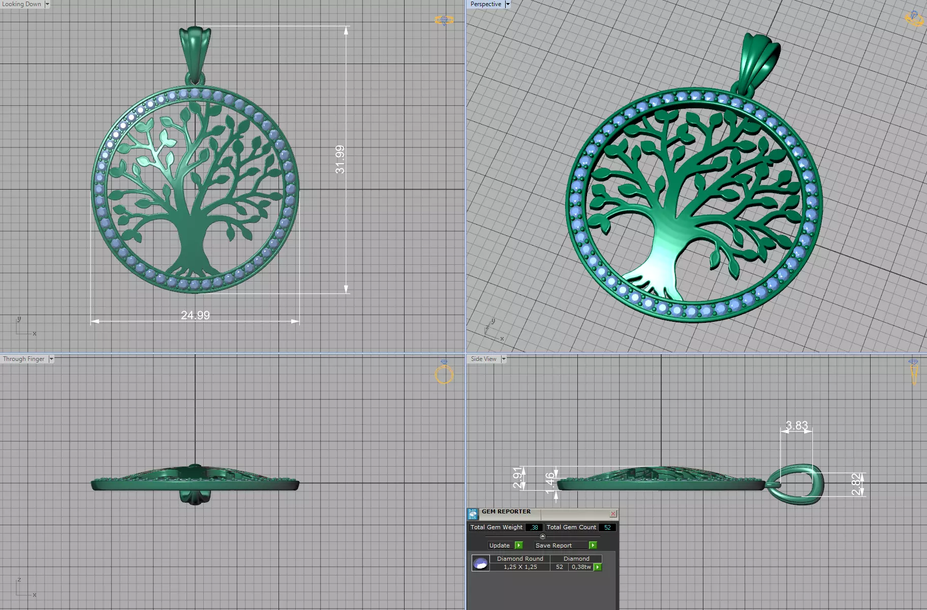Close the Gem Reporter panel

point(613,513)
